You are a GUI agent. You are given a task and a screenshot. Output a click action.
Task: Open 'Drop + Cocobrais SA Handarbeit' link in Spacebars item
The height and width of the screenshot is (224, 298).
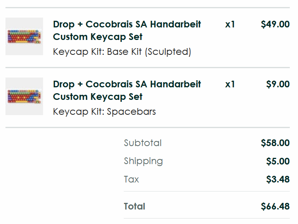point(127,84)
